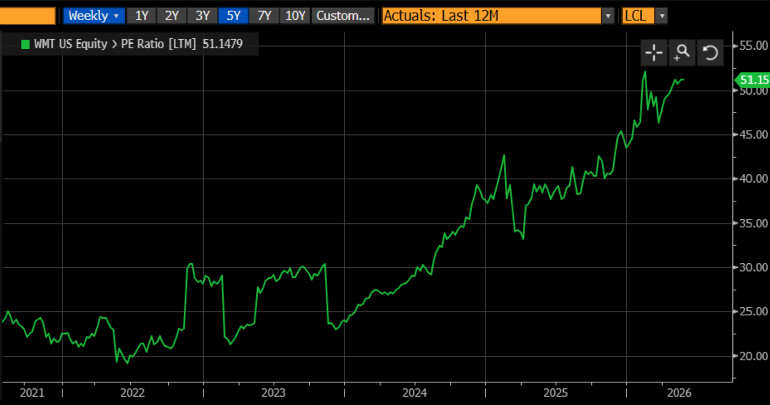770x405 pixels.
Task: Expand the LCL currency dropdown arrow
Action: (662, 15)
